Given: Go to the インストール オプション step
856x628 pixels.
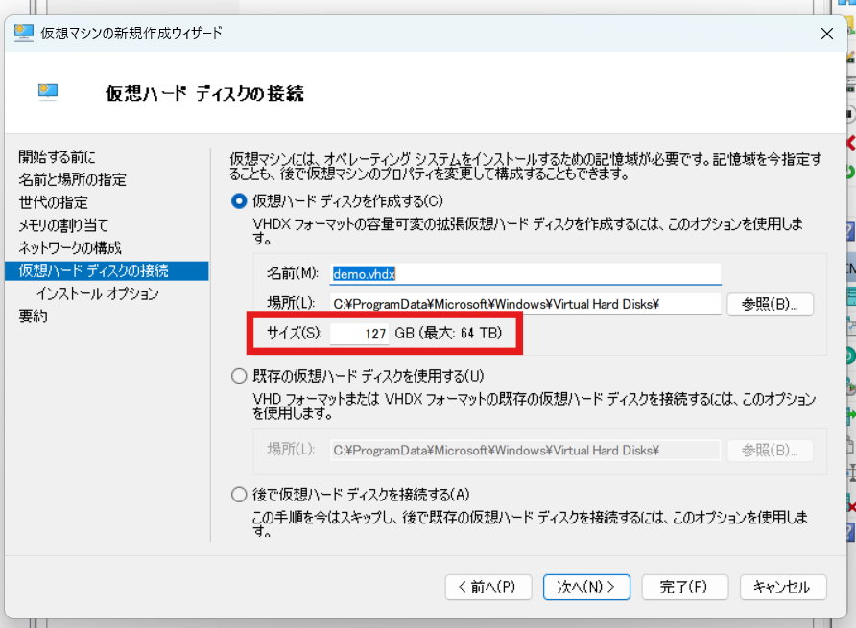Looking at the screenshot, I should [97, 293].
